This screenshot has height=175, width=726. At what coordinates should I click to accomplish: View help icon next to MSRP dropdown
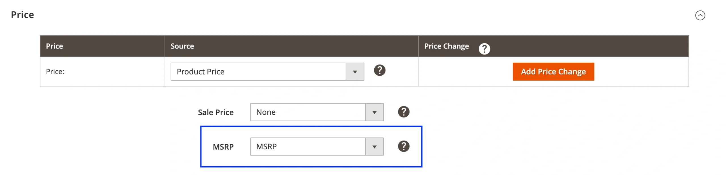pyautogui.click(x=403, y=146)
